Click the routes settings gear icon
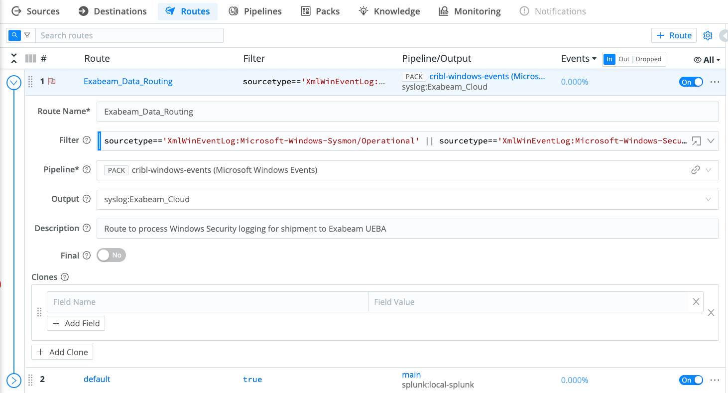This screenshot has height=393, width=728. pos(708,35)
